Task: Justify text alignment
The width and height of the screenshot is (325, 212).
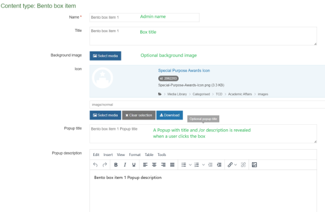Action: (x=172, y=164)
